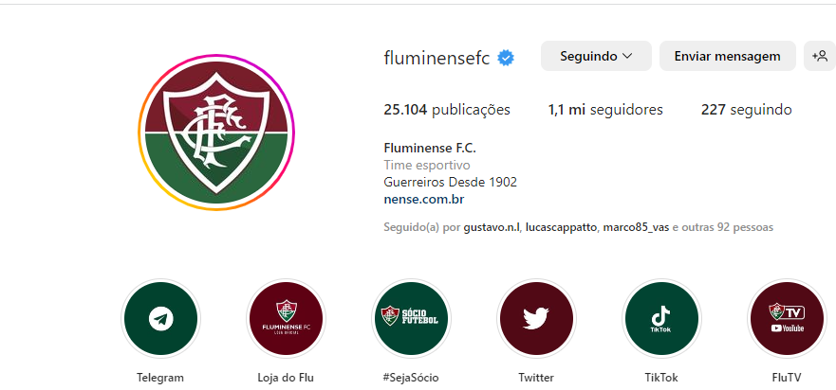This screenshot has width=836, height=390.
Task: Open the TikTok story highlight
Action: [x=661, y=319]
